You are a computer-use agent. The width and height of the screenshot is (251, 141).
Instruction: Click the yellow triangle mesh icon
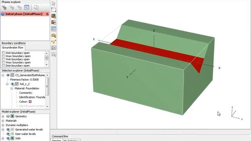pyautogui.click(x=54, y=42)
